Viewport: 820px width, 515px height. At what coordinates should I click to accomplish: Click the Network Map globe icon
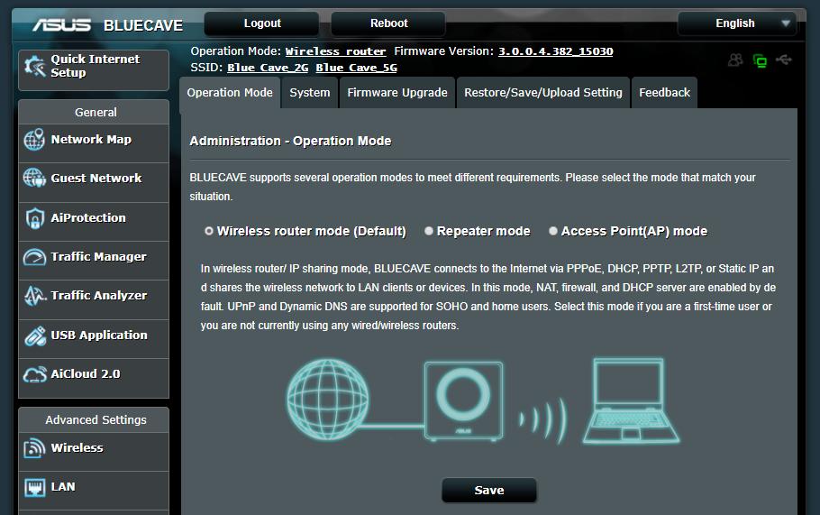point(34,140)
